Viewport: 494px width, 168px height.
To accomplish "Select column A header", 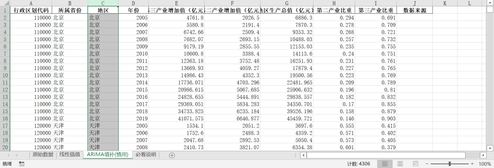I will (31, 3).
